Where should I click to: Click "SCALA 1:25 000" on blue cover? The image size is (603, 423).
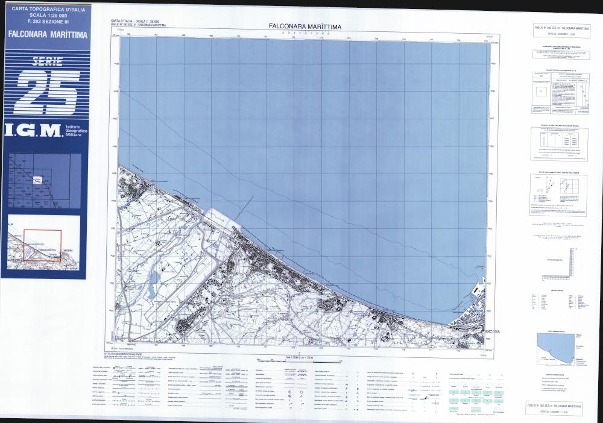click(48, 16)
